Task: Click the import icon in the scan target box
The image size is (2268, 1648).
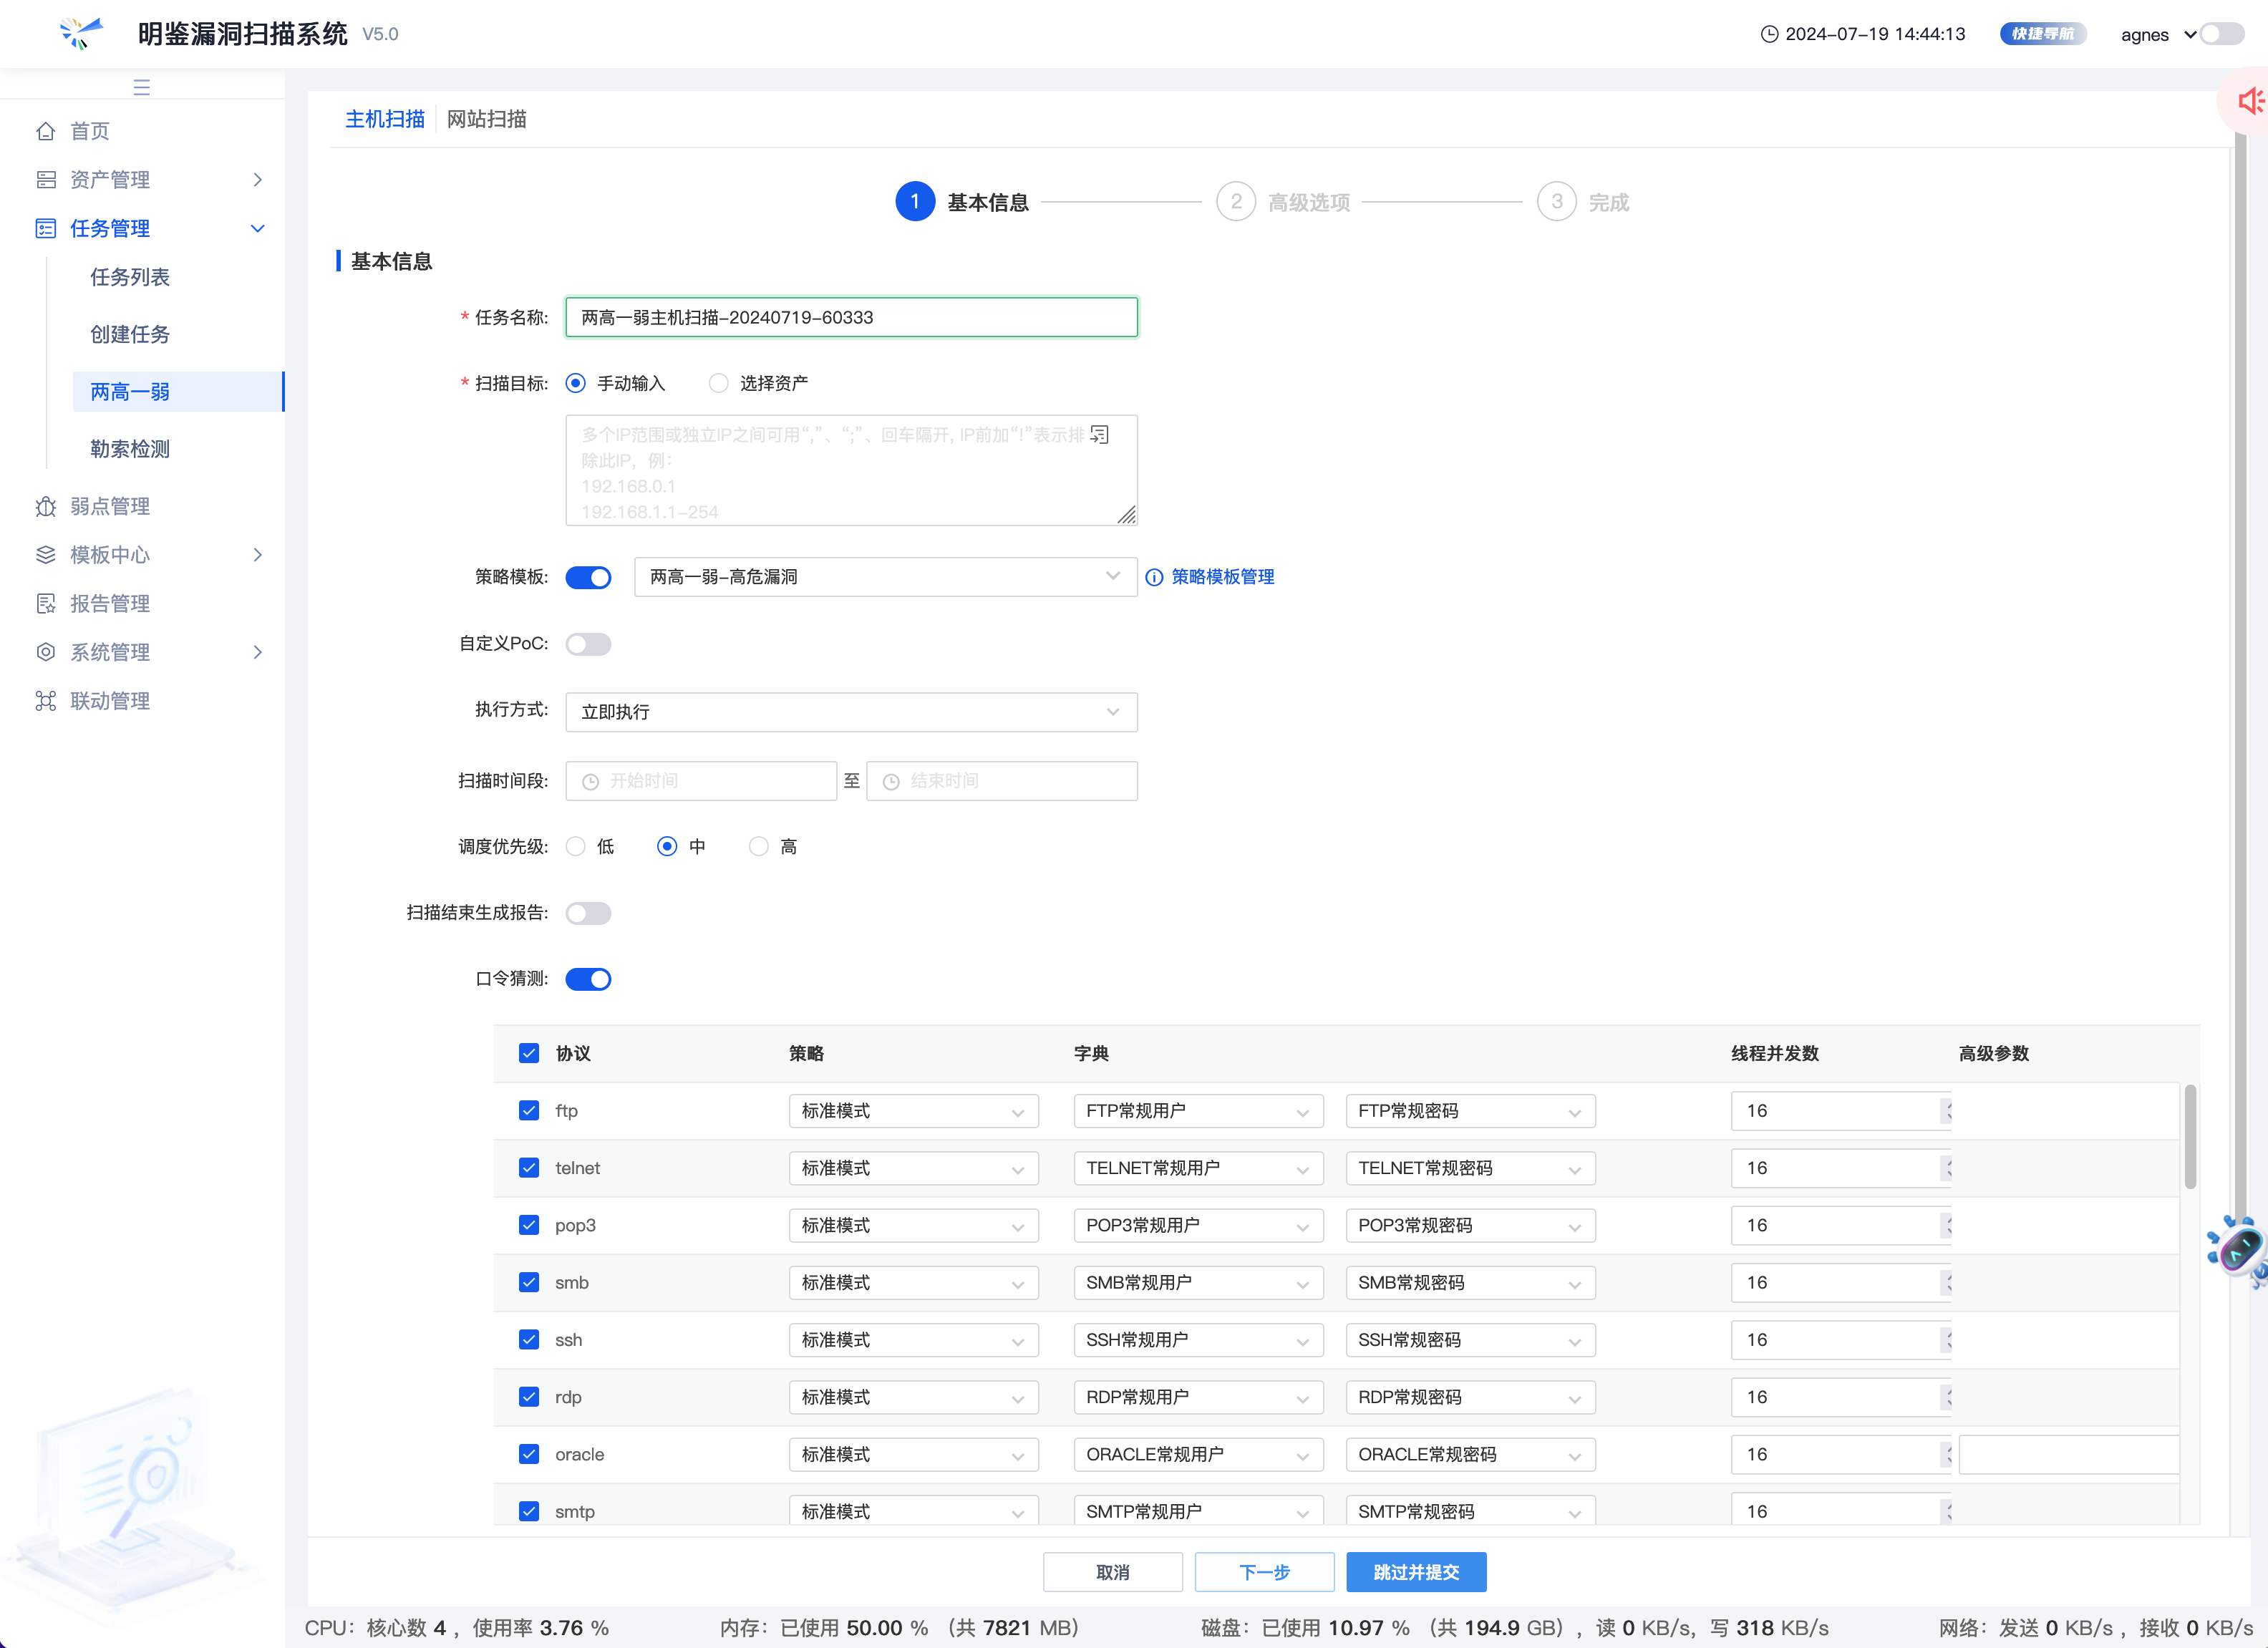Action: pos(1099,435)
